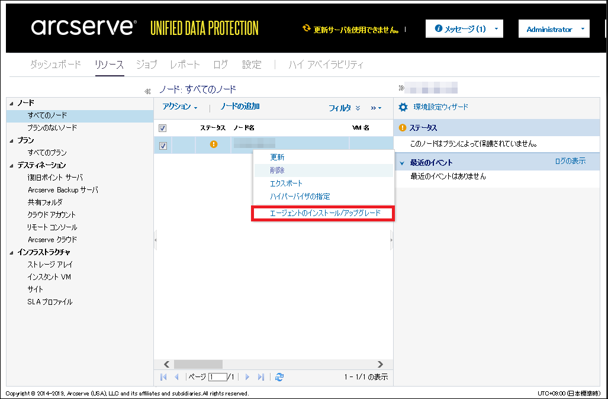Collapse the インフラストラクチャ tree group
The width and height of the screenshot is (608, 399).
click(12, 252)
